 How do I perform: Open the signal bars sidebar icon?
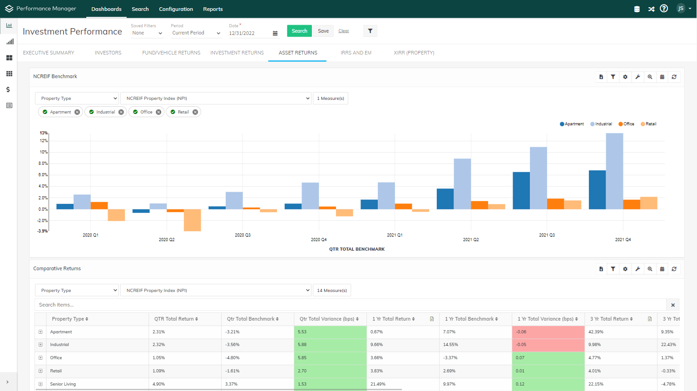[10, 42]
